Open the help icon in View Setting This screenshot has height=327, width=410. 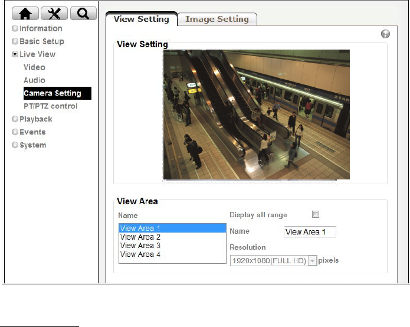click(385, 34)
